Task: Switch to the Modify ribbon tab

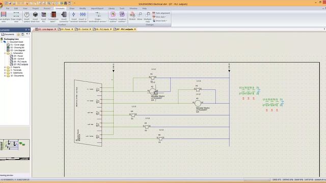Action: click(83, 9)
